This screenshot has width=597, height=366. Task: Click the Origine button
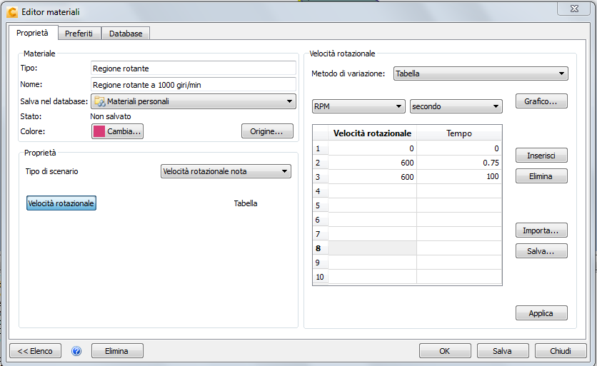[267, 131]
